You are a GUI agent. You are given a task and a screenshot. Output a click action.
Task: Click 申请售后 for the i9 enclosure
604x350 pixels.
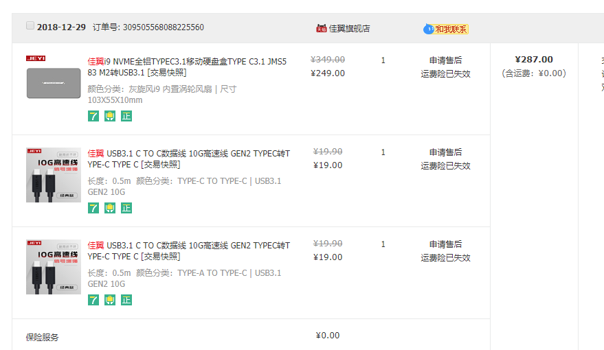[446, 60]
